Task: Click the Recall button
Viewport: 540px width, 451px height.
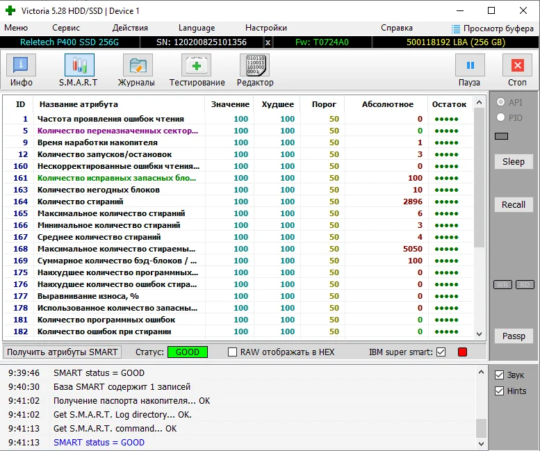Action: (x=514, y=205)
